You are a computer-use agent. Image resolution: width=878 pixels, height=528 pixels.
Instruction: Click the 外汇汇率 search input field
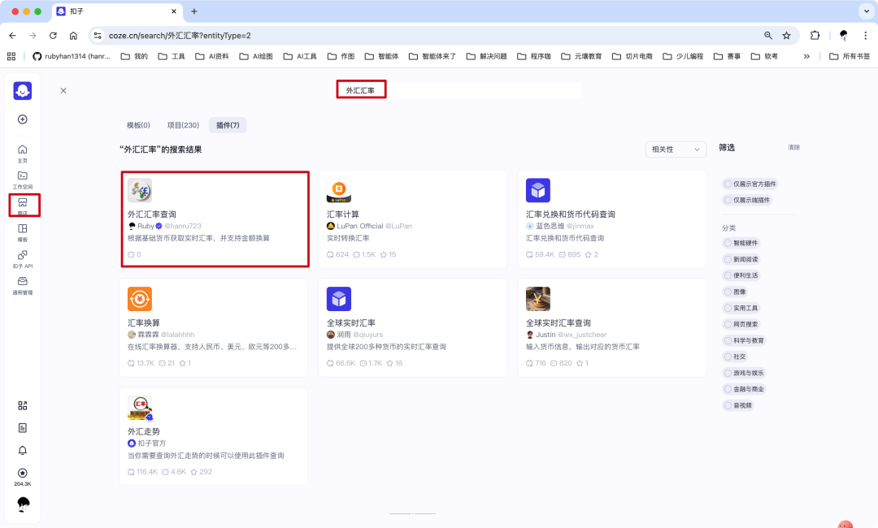pyautogui.click(x=459, y=90)
